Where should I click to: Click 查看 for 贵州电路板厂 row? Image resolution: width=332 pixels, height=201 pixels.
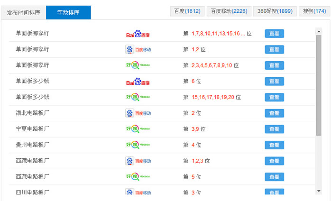(x=274, y=145)
